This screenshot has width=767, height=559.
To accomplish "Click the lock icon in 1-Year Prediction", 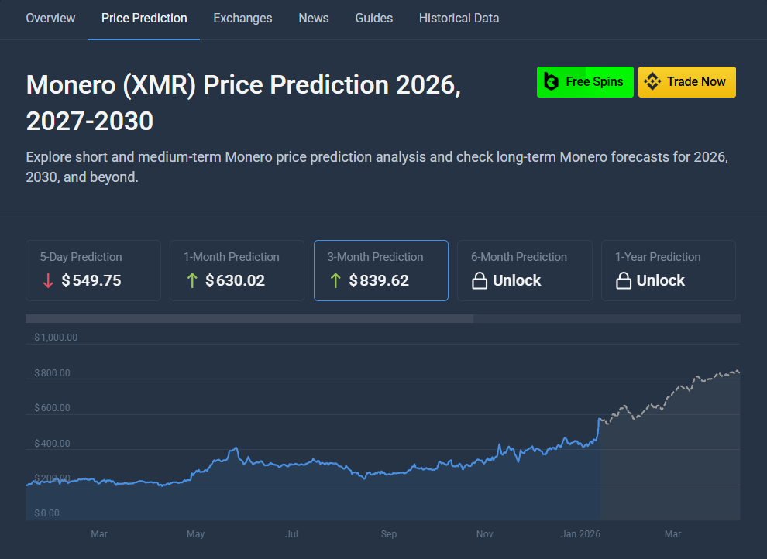I will click(x=624, y=281).
